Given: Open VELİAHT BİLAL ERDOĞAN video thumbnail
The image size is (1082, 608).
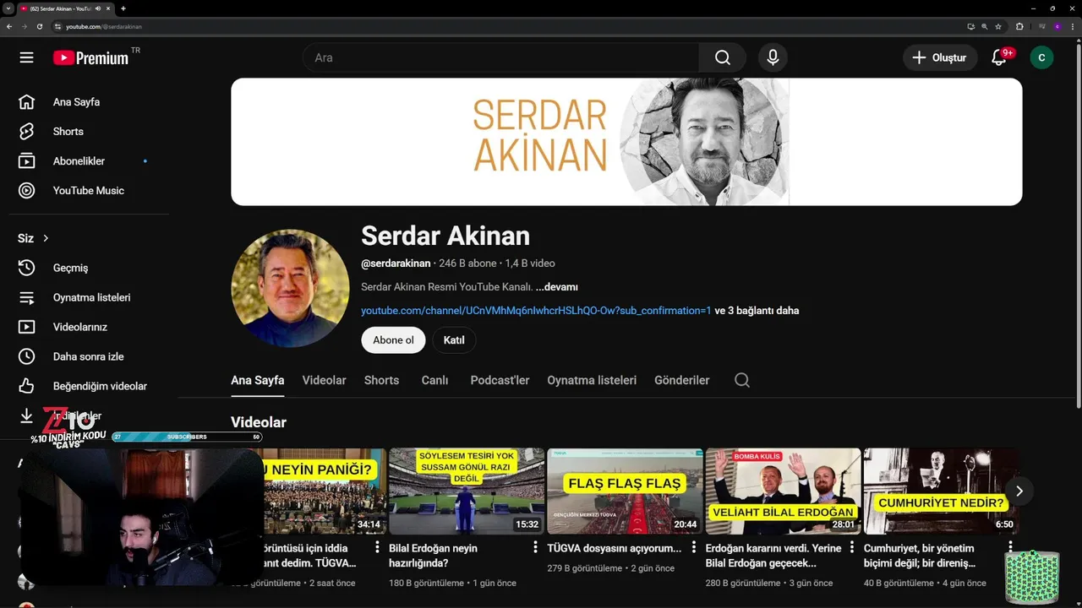Looking at the screenshot, I should click(x=783, y=491).
